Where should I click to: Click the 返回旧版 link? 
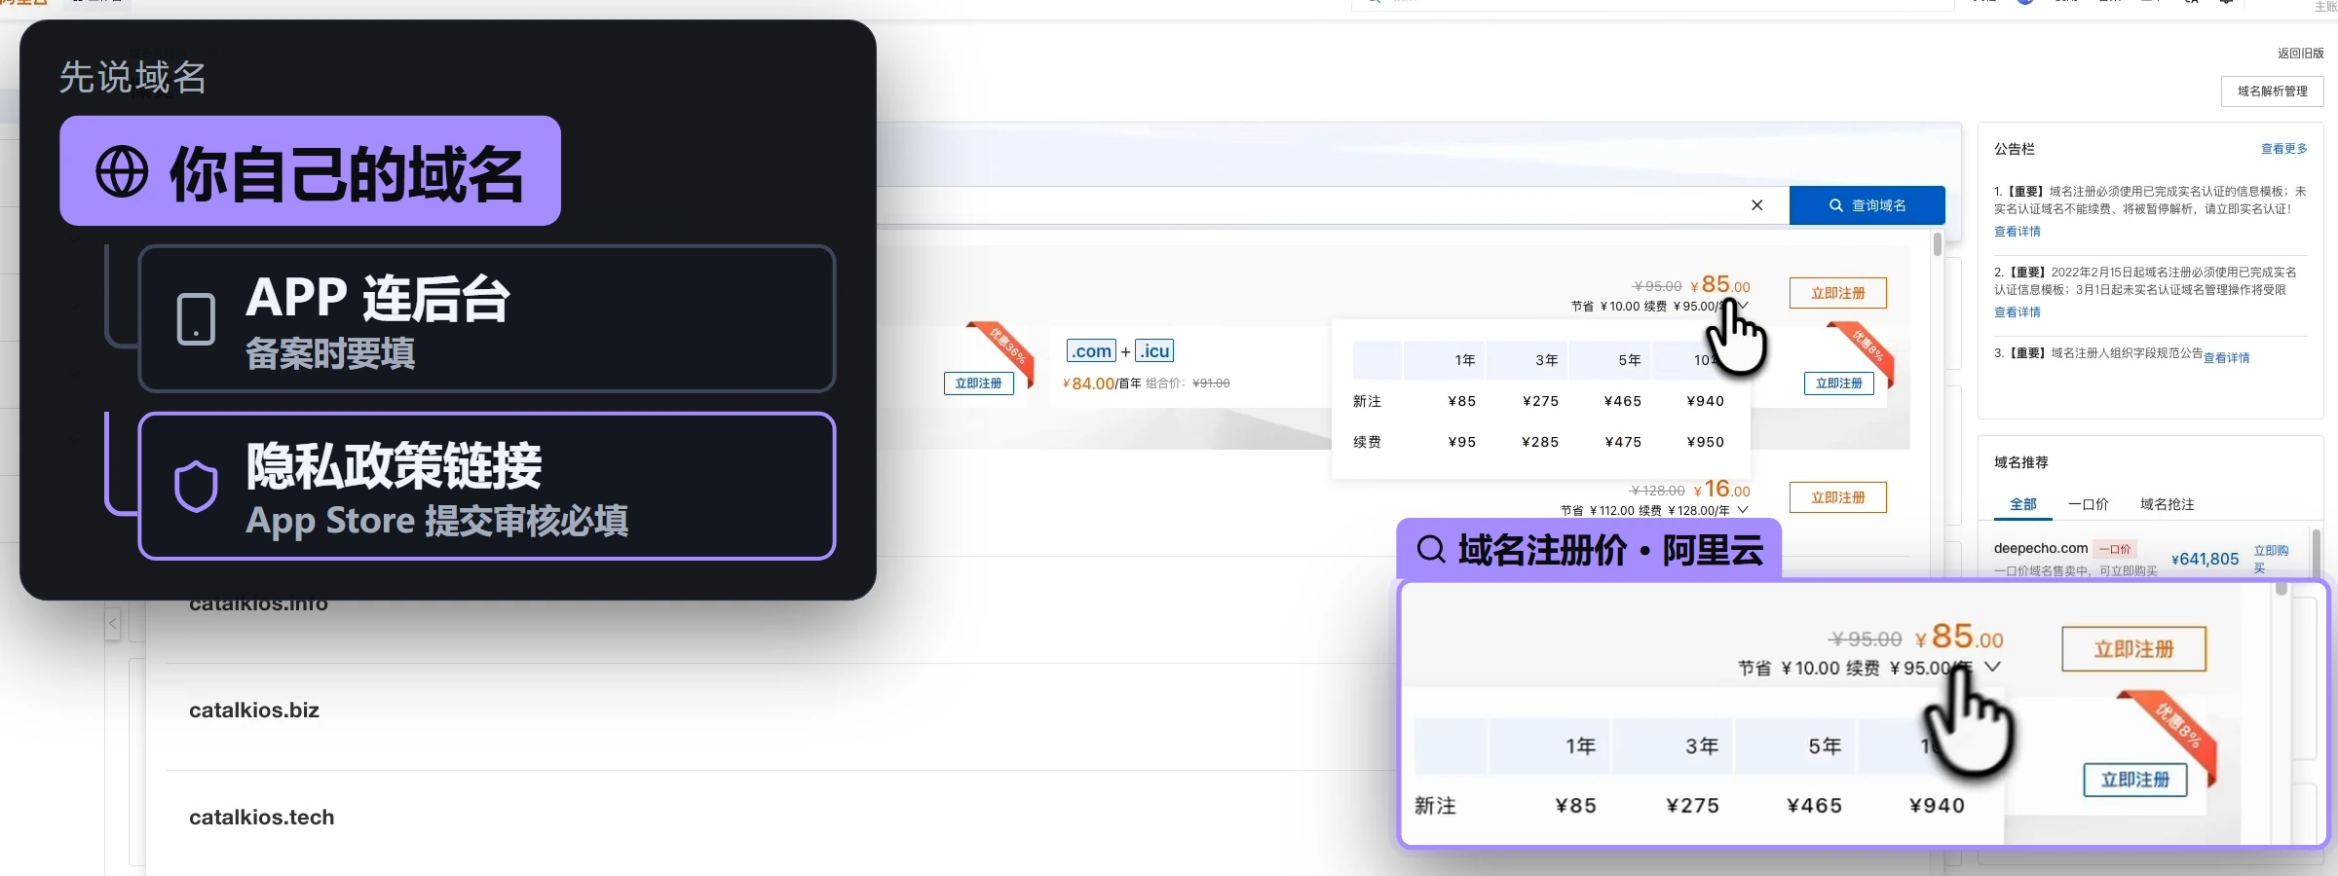pyautogui.click(x=2300, y=54)
